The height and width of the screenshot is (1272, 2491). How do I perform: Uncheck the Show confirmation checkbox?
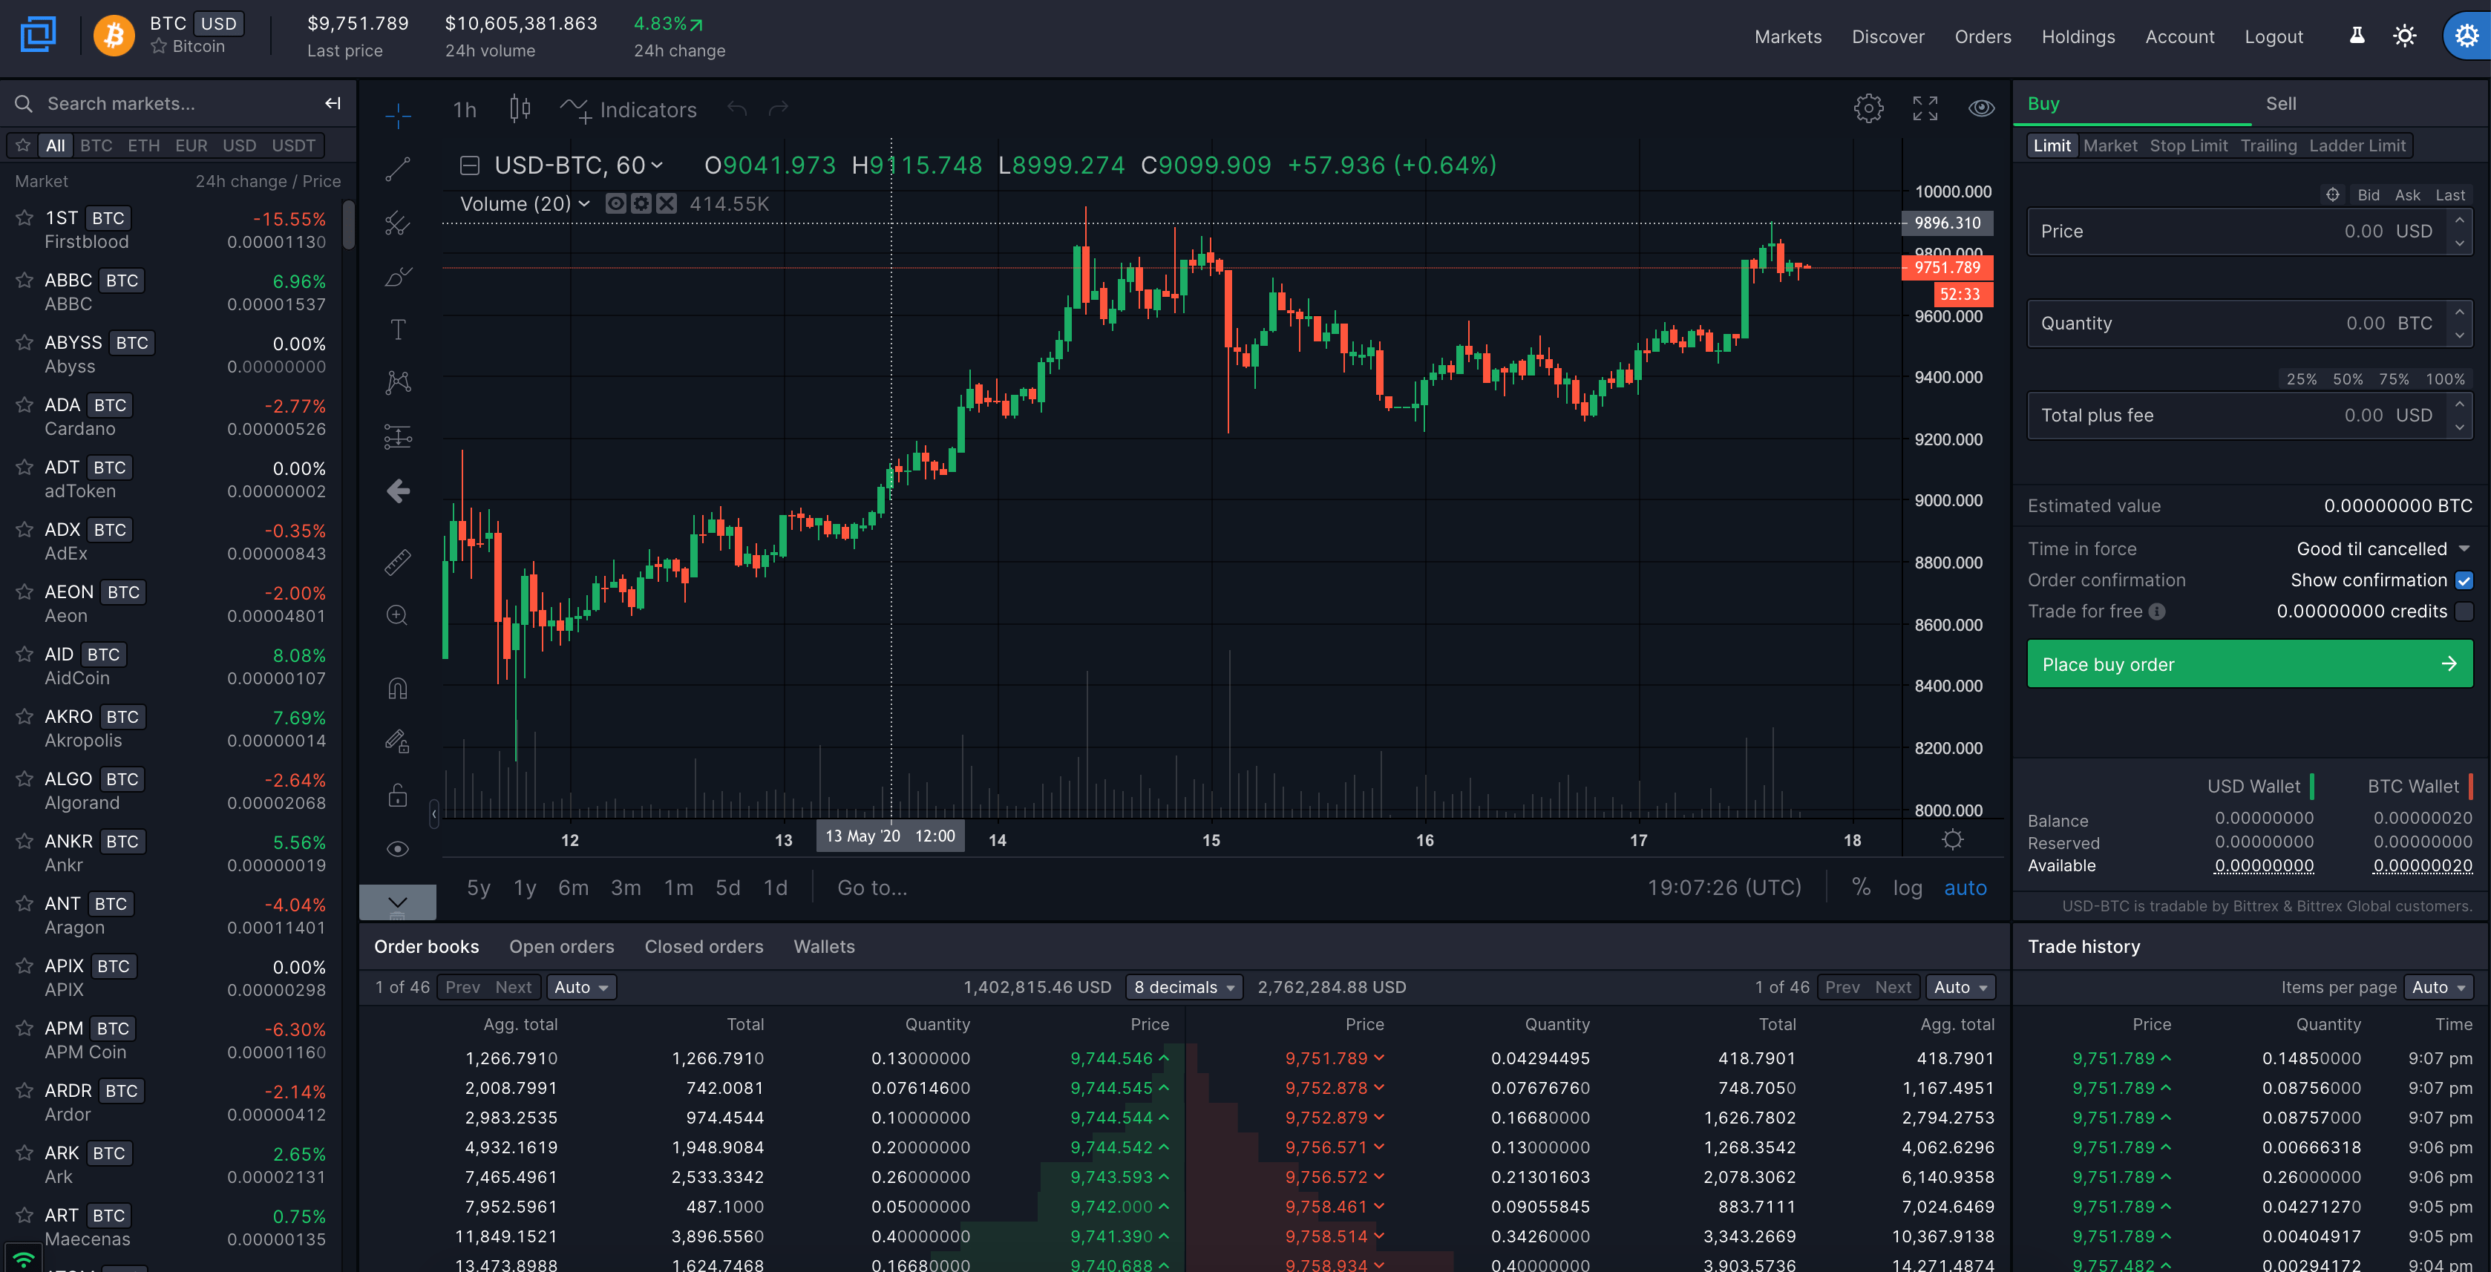pos(2463,580)
